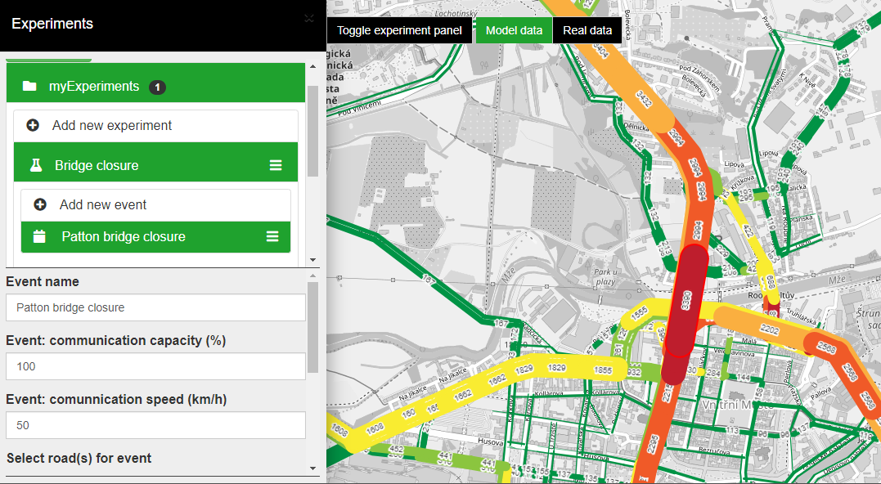Expand the Patton bridge closure event row

coord(155,237)
